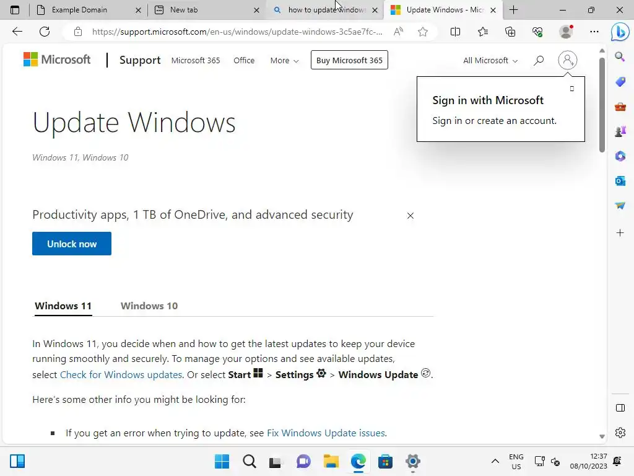Open sidebar Tools briefcase icon
The image size is (634, 476).
click(620, 107)
